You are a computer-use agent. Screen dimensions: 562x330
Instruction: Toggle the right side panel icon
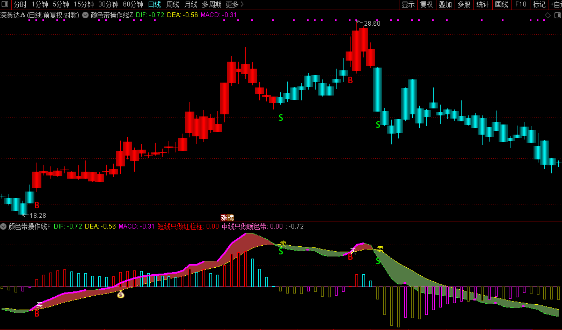[x=558, y=16]
